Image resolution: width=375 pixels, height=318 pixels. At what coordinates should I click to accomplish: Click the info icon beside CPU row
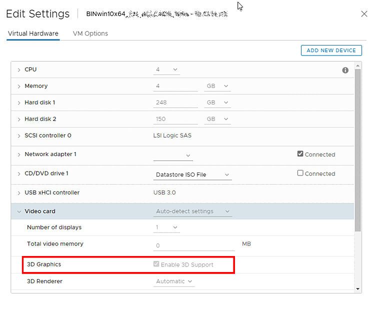(345, 70)
